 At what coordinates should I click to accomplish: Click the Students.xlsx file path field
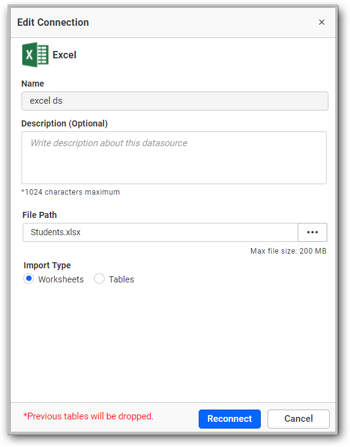161,232
